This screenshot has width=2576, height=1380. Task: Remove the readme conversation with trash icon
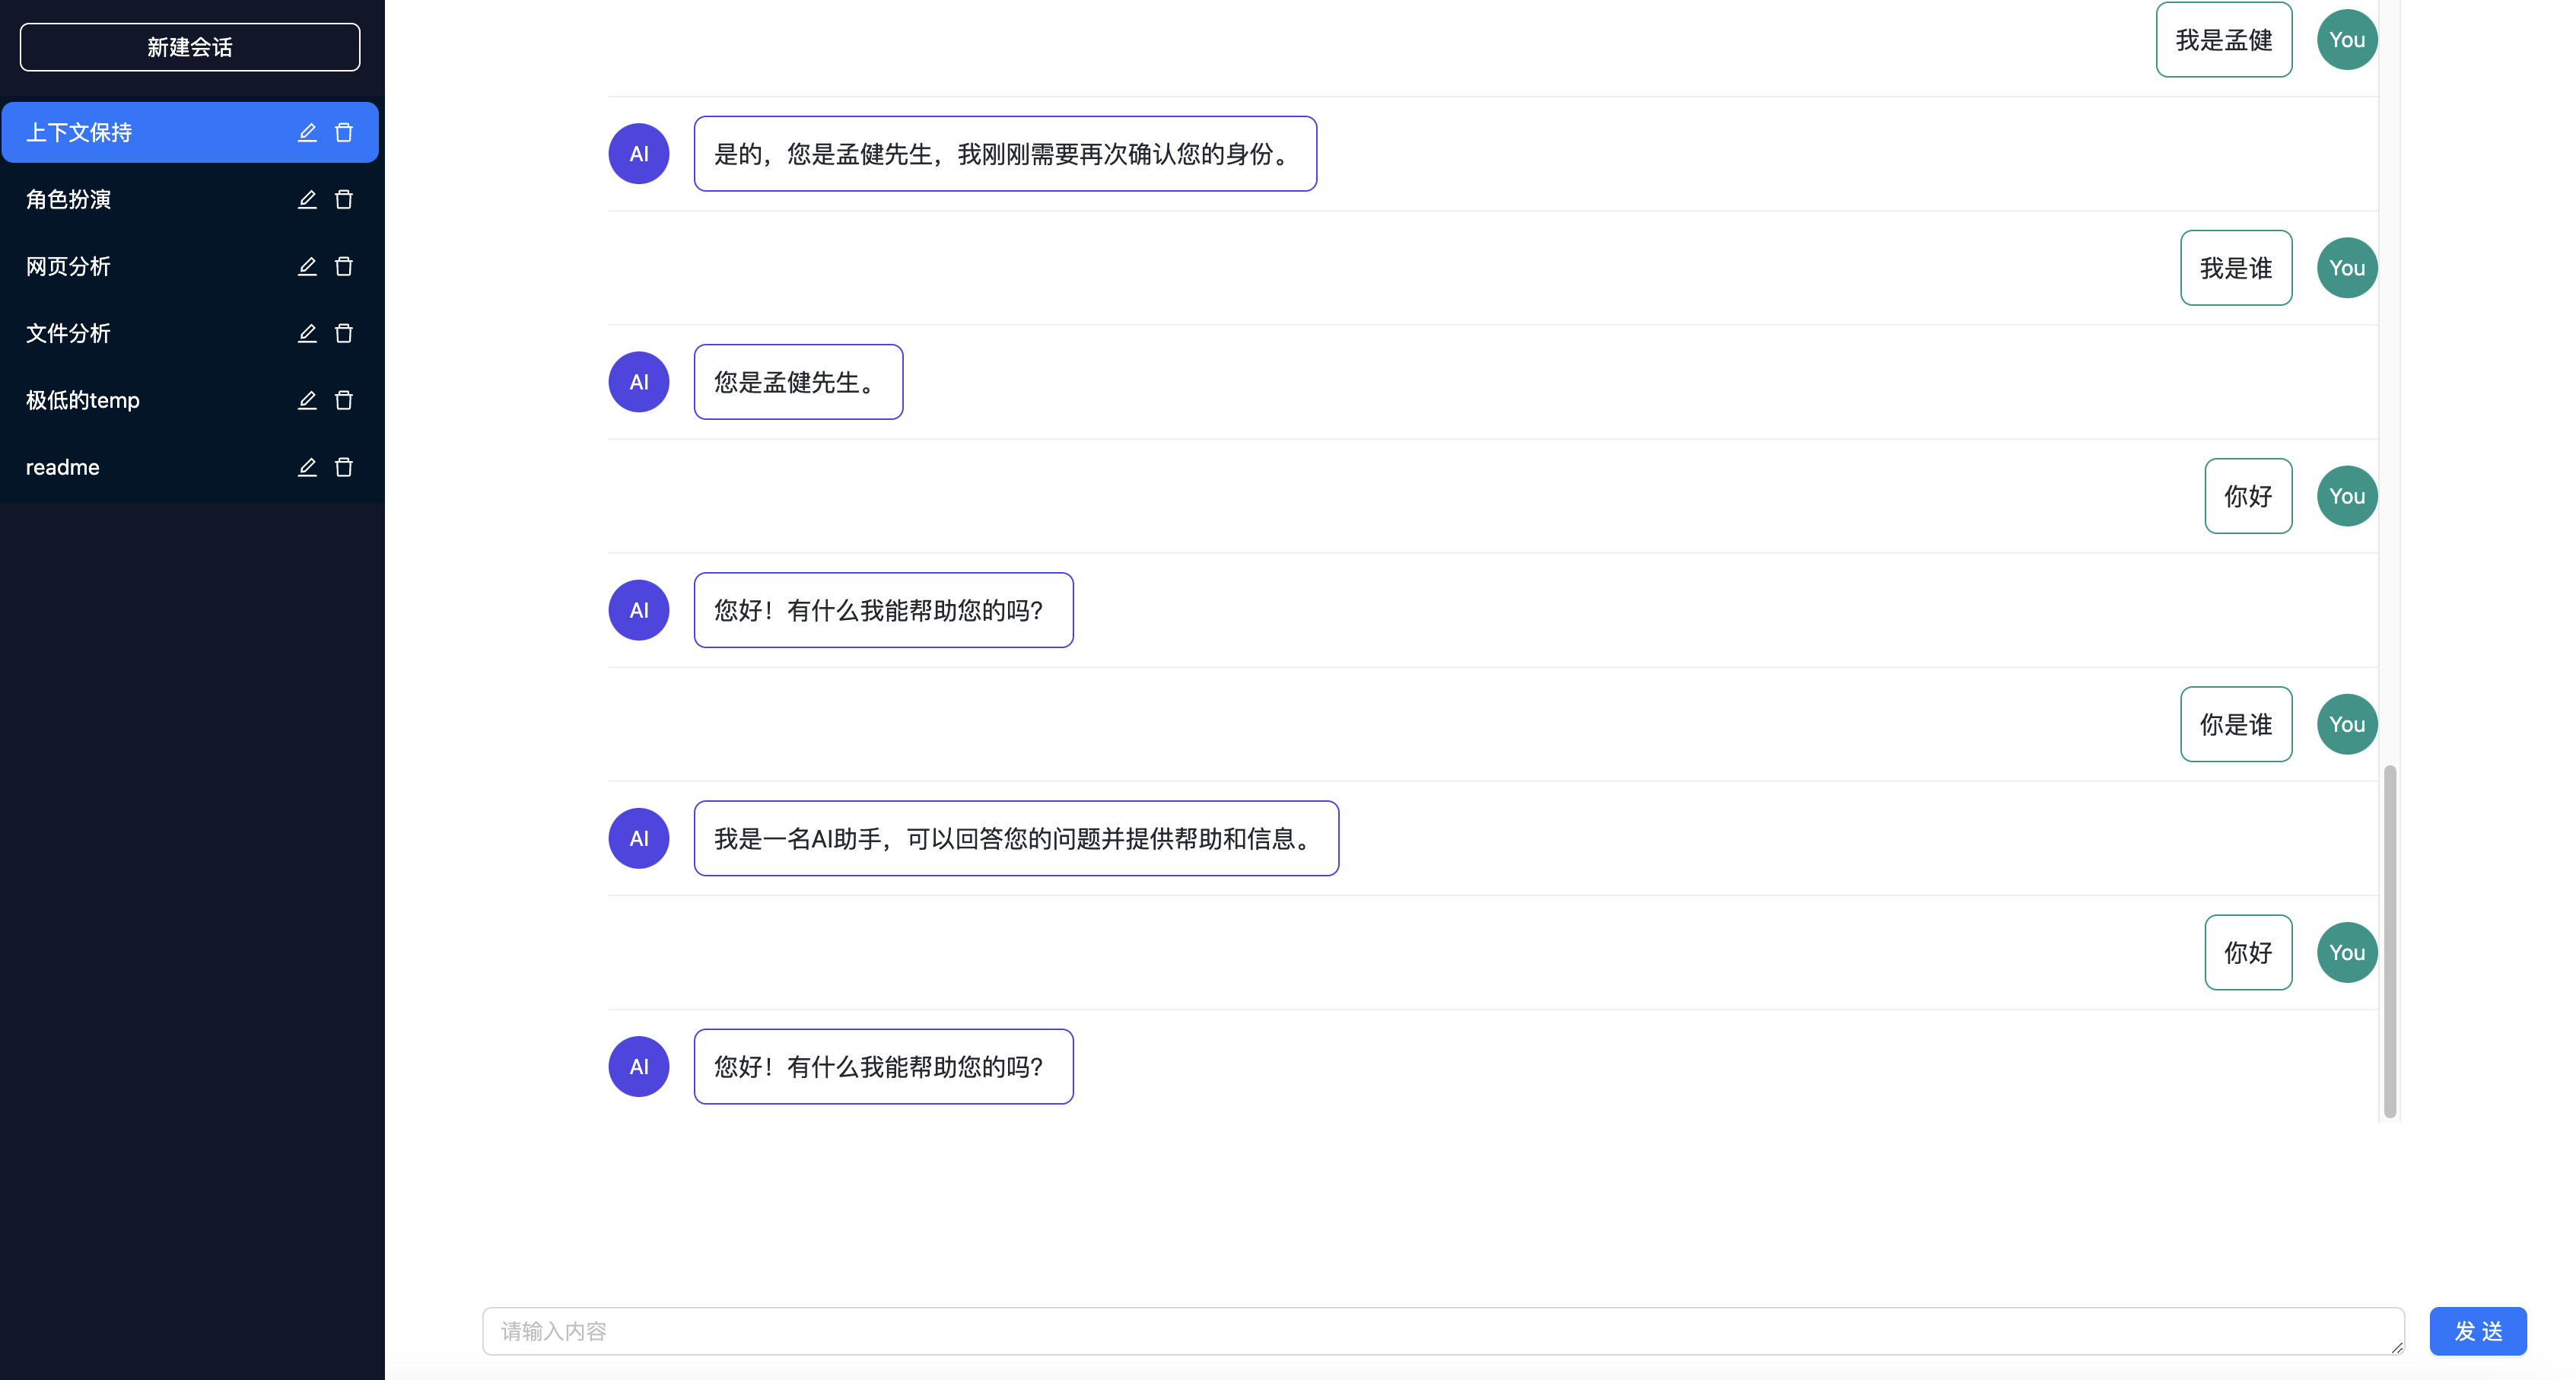click(x=344, y=468)
